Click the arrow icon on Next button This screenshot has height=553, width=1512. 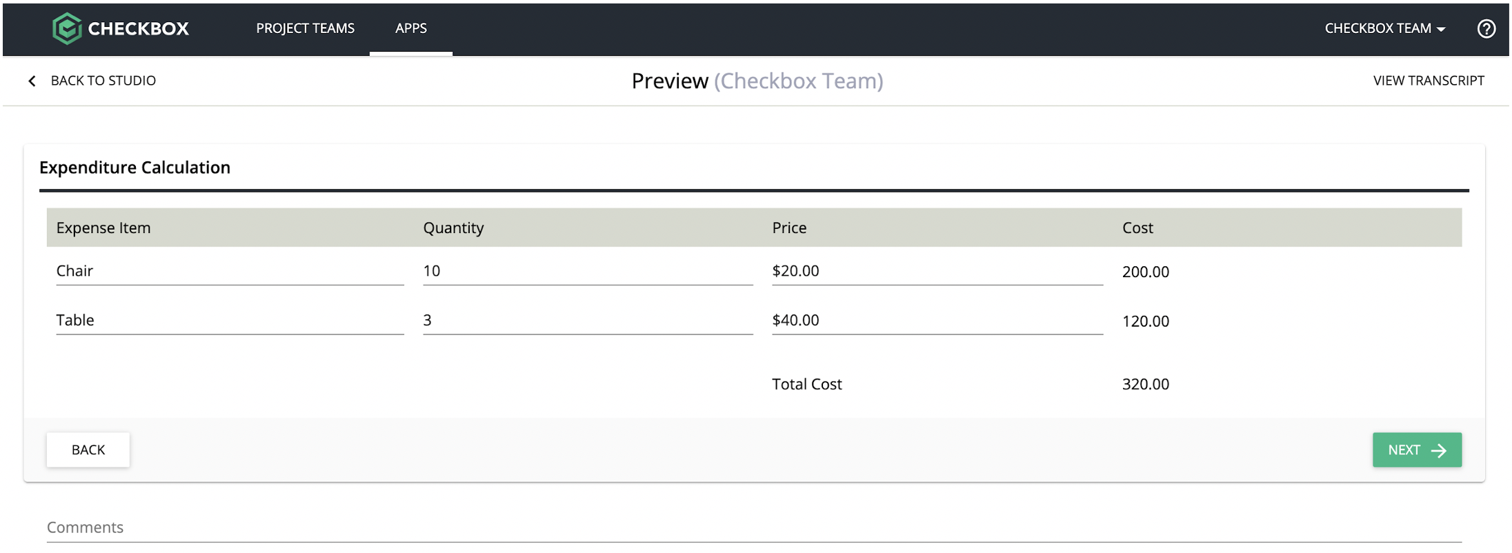pyautogui.click(x=1438, y=450)
